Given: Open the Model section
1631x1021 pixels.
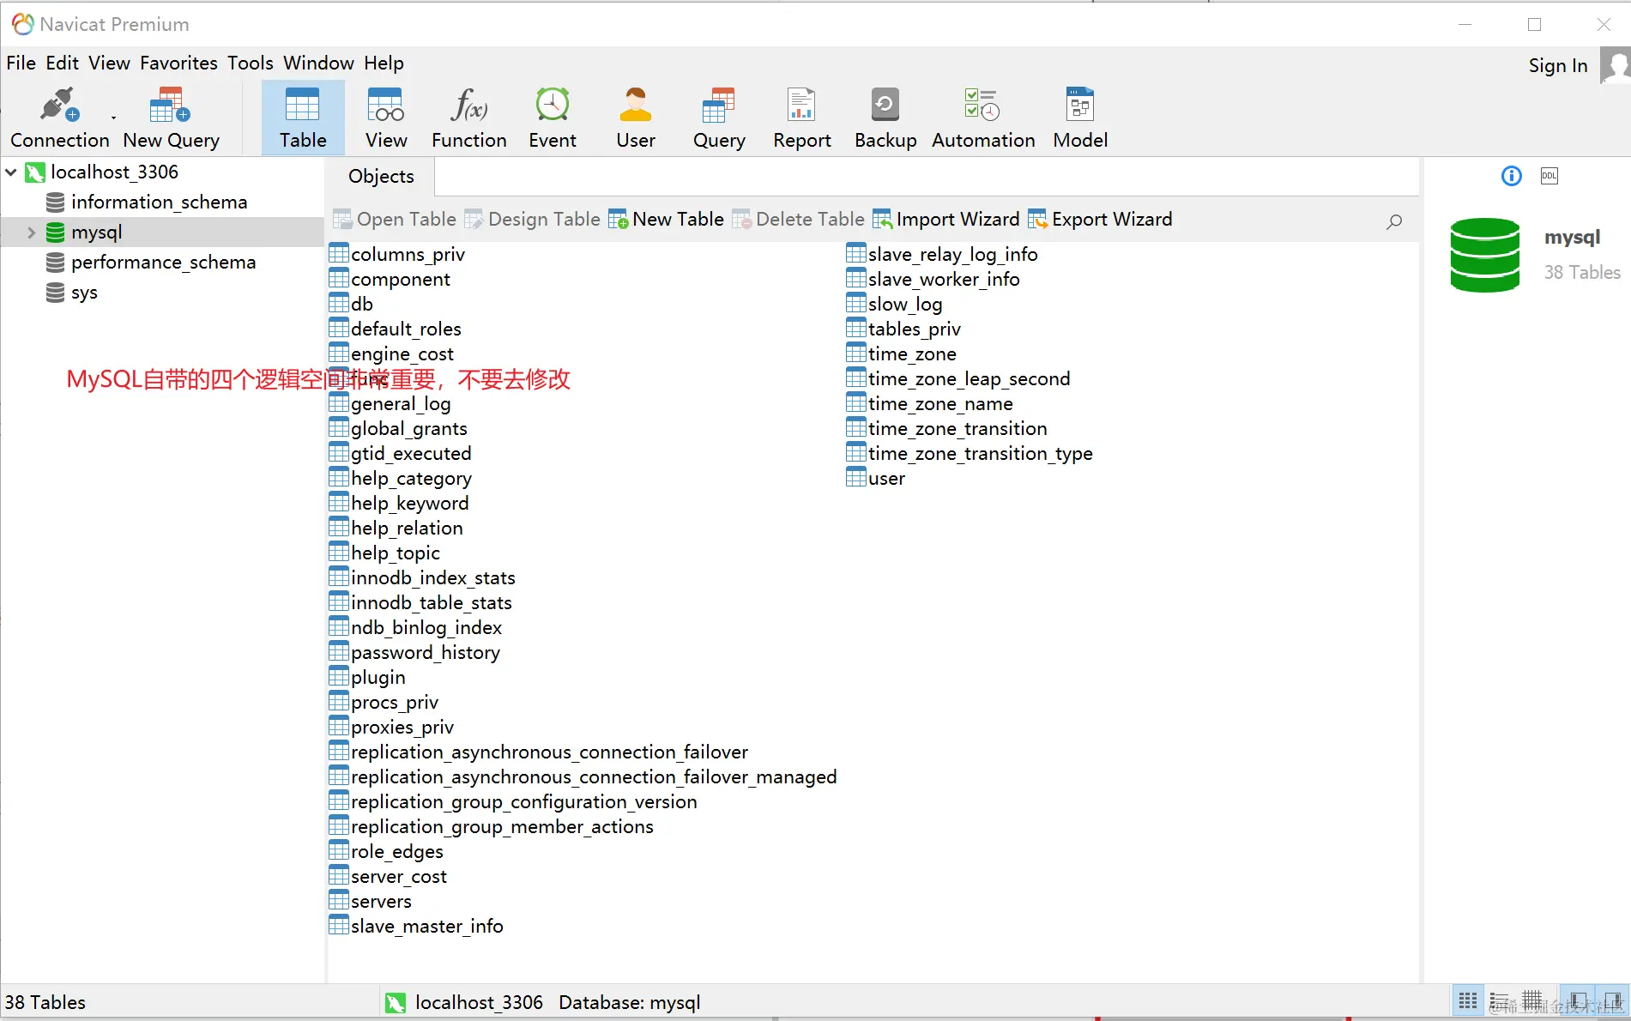Looking at the screenshot, I should 1080,118.
